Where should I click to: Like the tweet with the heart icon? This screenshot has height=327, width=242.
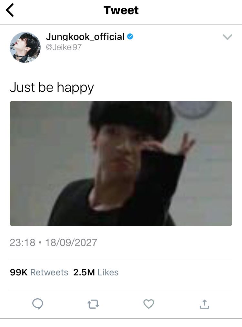click(149, 304)
